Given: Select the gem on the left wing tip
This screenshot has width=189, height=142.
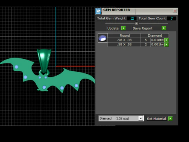Looking at the screenshot, I should click(17, 67).
